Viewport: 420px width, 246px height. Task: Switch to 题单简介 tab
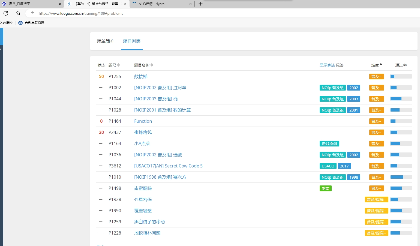[x=106, y=41]
